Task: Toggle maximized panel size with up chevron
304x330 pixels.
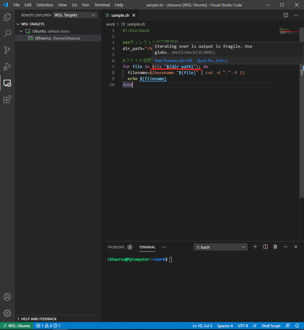Action: pyautogui.click(x=285, y=247)
